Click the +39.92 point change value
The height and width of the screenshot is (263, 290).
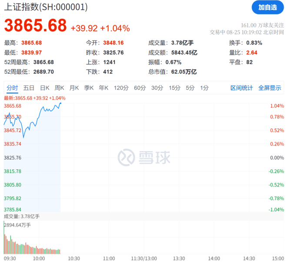pyautogui.click(x=84, y=28)
